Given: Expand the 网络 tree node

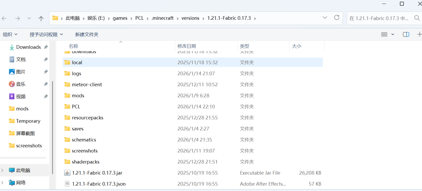Looking at the screenshot, I should click(x=3, y=182).
